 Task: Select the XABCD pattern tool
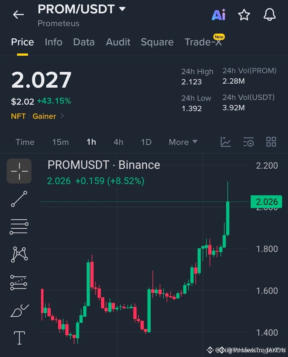pyautogui.click(x=19, y=254)
